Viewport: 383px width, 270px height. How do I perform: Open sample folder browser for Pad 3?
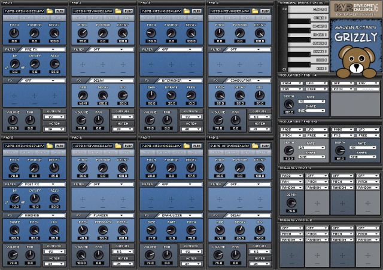(187, 11)
